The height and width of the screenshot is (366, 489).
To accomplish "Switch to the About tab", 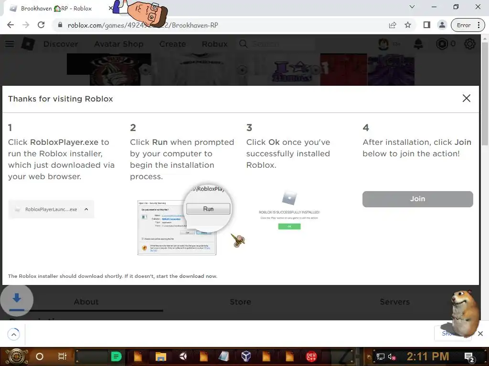I will pyautogui.click(x=86, y=302).
